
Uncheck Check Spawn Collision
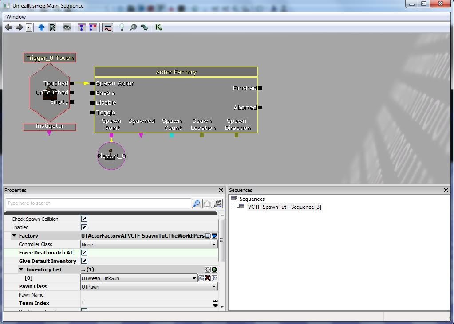coord(84,219)
